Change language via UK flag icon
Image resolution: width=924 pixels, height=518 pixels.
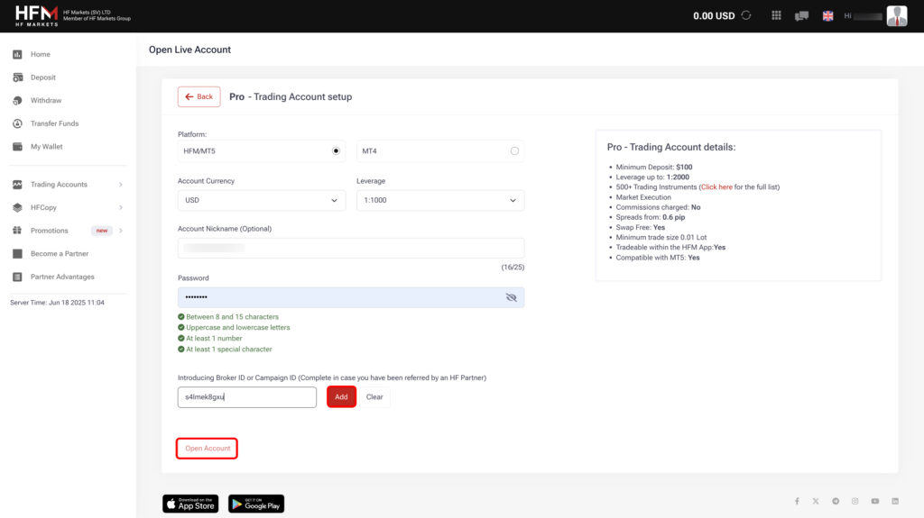point(828,16)
